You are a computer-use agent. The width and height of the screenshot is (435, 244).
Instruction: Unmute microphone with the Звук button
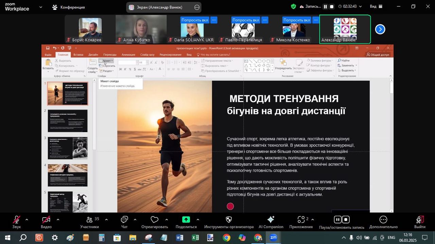pyautogui.click(x=16, y=220)
